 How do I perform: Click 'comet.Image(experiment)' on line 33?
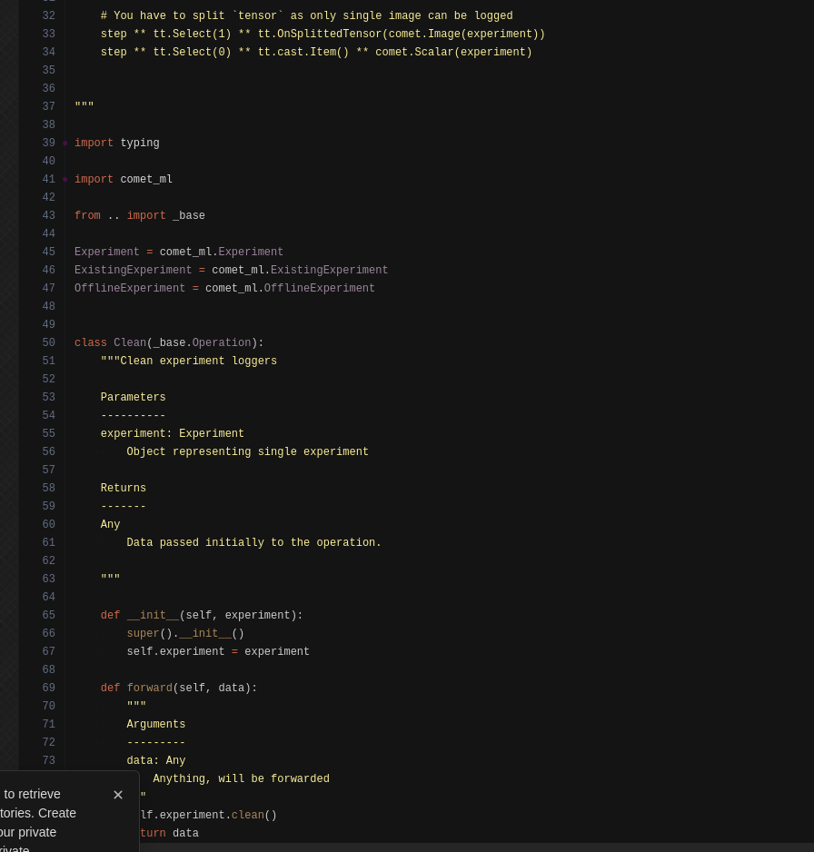coord(463,34)
